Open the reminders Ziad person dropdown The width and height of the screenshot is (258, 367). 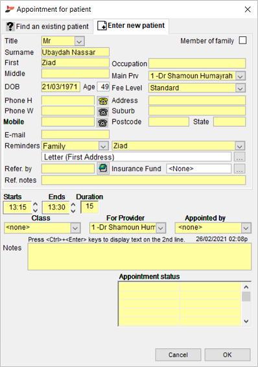click(239, 146)
